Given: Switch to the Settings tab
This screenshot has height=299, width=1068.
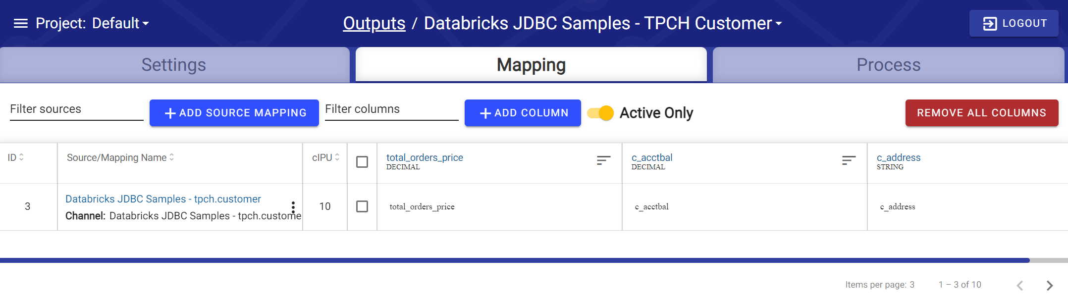Looking at the screenshot, I should coord(174,64).
